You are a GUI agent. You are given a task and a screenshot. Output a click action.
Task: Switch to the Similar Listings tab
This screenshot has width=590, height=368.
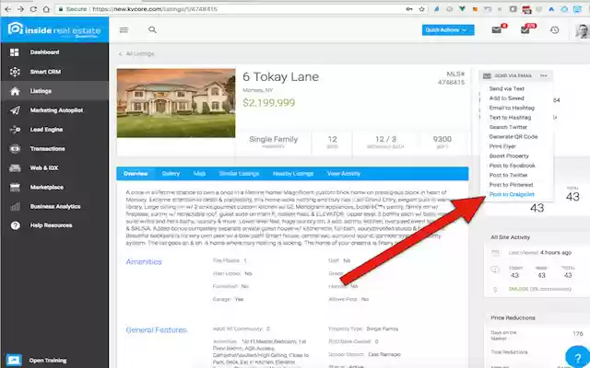coord(239,174)
